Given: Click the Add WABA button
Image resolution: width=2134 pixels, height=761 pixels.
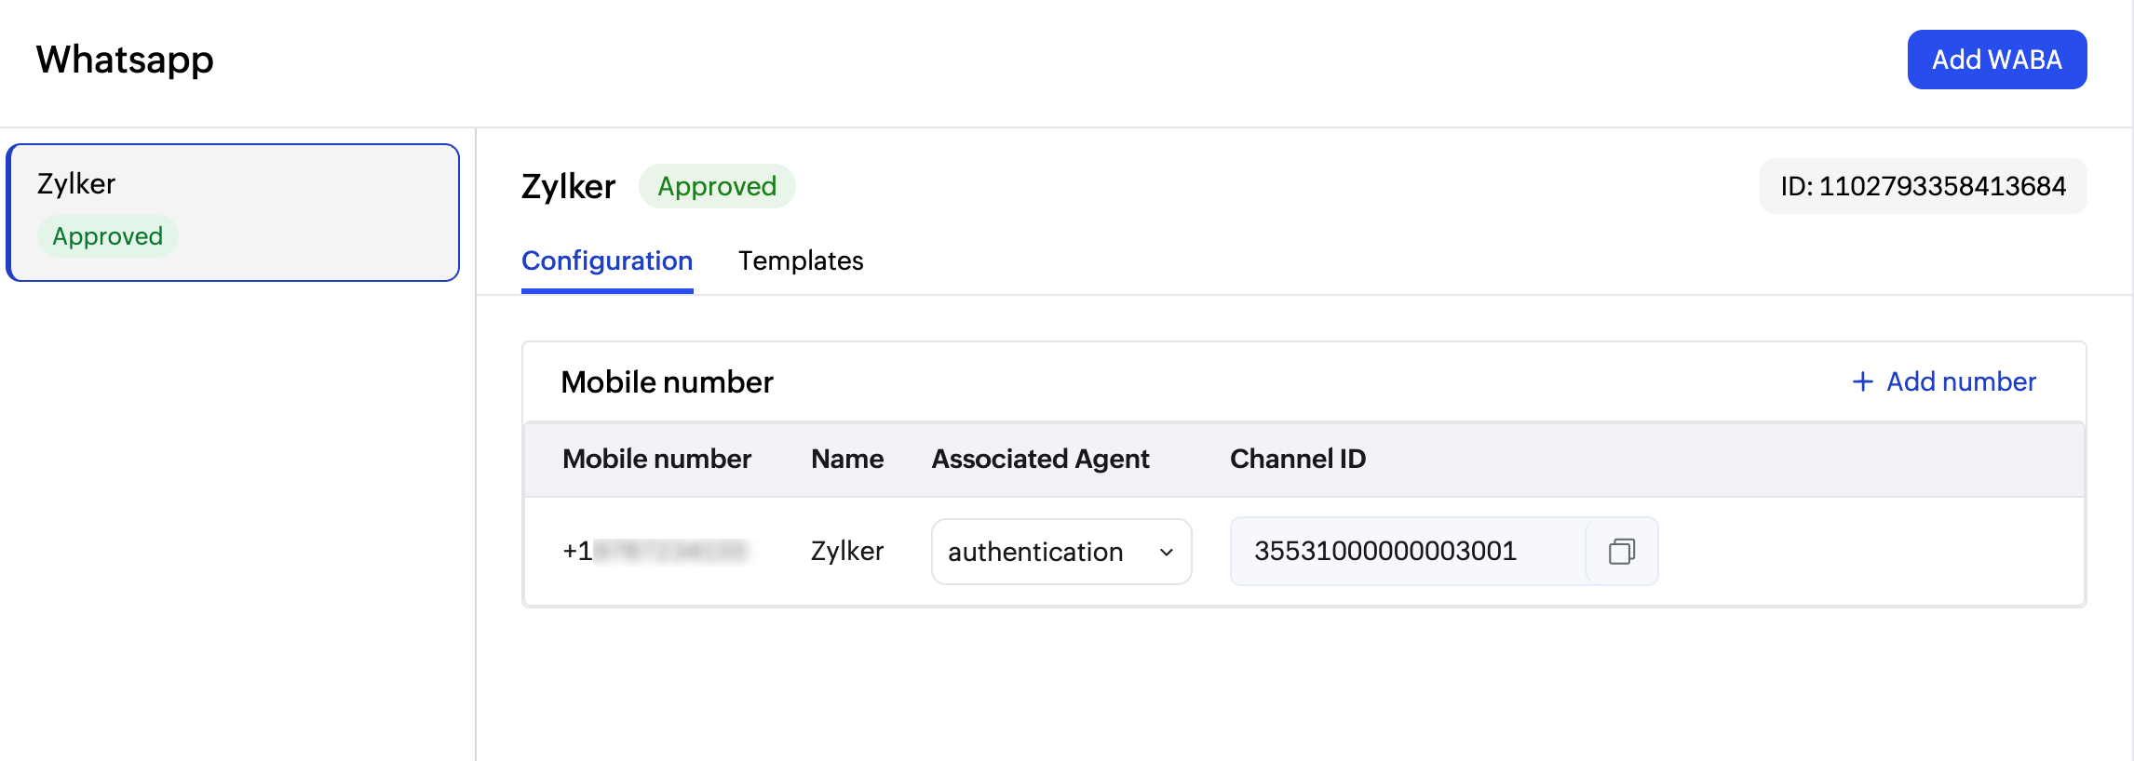Looking at the screenshot, I should (x=1997, y=60).
